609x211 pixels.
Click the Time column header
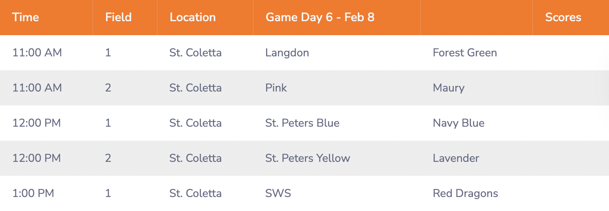pos(26,18)
